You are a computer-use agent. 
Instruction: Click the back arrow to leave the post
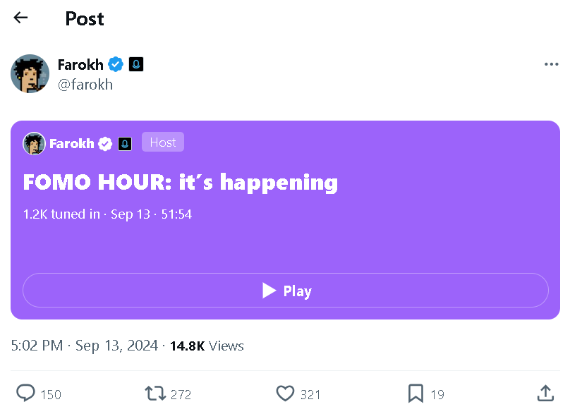20,18
